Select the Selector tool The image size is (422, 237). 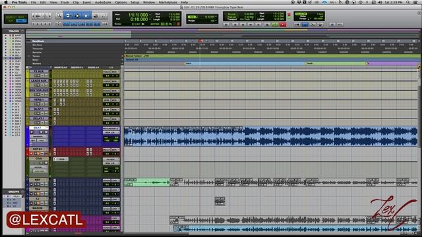[x=77, y=16]
